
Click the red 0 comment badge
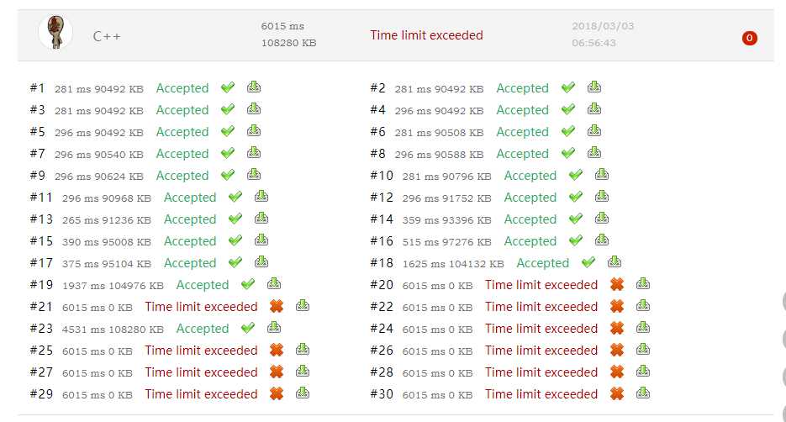click(749, 38)
